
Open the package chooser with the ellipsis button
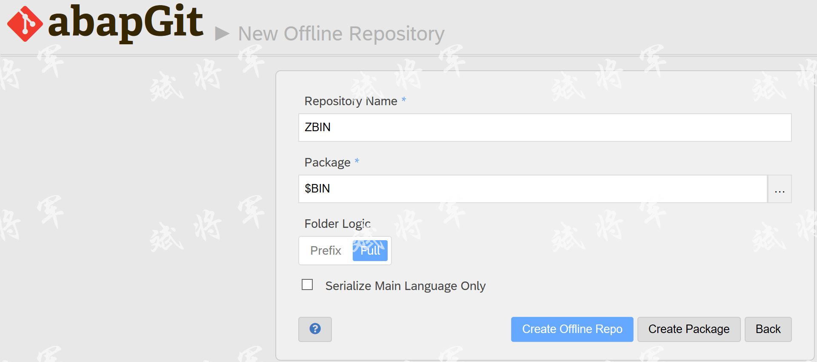779,189
